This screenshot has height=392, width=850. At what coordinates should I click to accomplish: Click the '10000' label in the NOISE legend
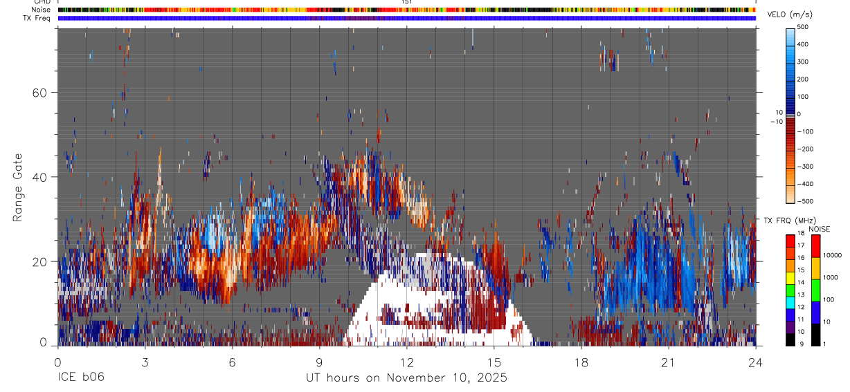[833, 256]
